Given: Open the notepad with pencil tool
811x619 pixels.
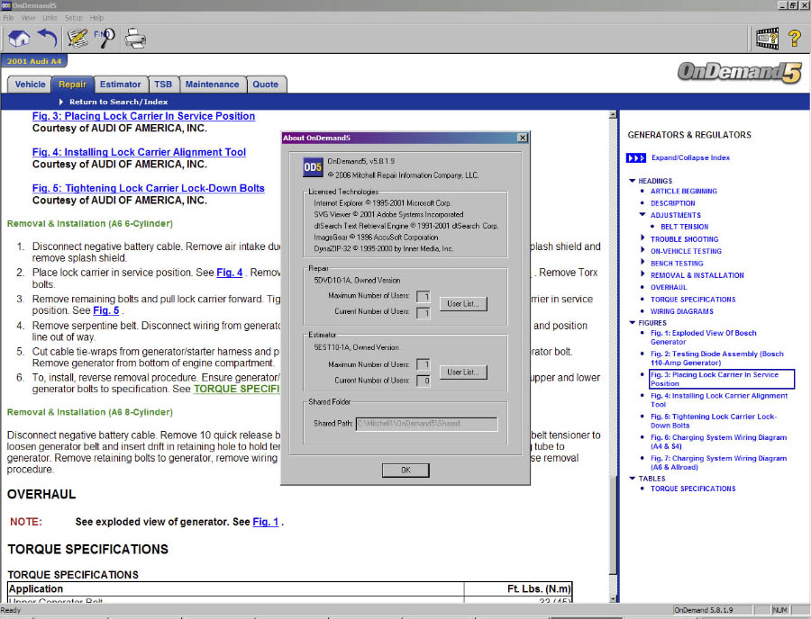Looking at the screenshot, I should coord(77,39).
